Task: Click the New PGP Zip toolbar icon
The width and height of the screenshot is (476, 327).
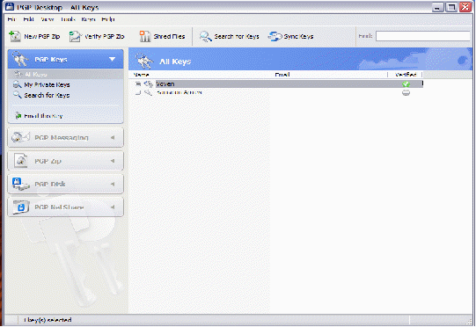Action: (x=15, y=36)
